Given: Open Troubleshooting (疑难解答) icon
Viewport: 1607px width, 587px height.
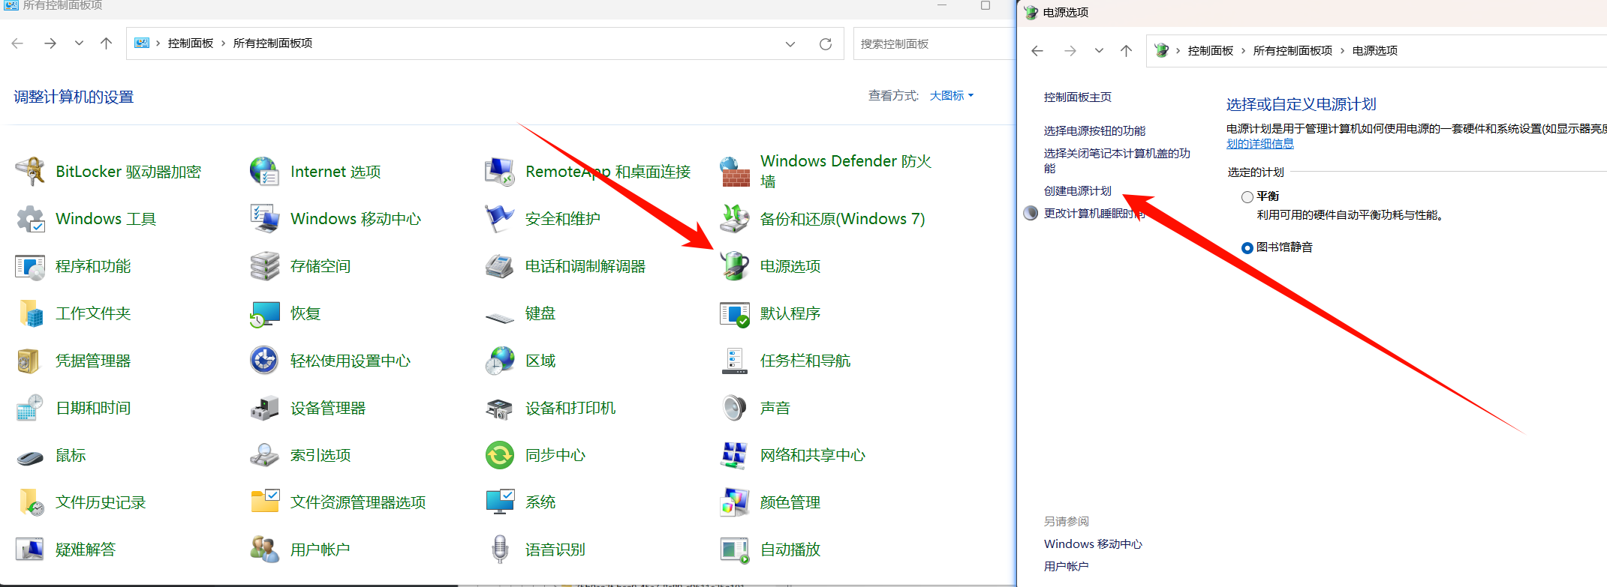Looking at the screenshot, I should [30, 550].
